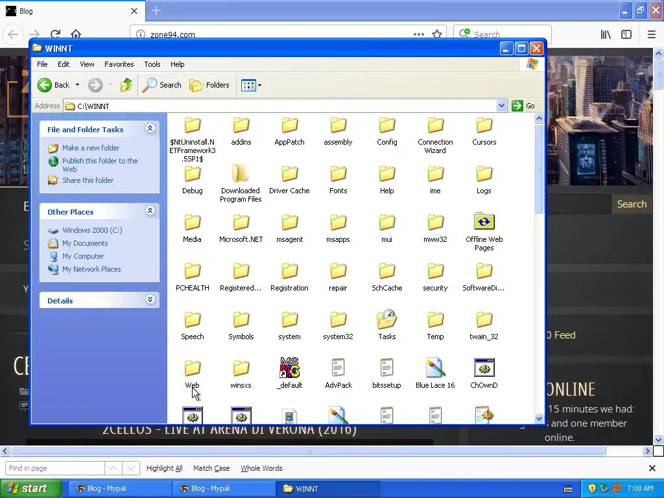
Task: Select the Offline Web Pages icon
Action: (484, 222)
